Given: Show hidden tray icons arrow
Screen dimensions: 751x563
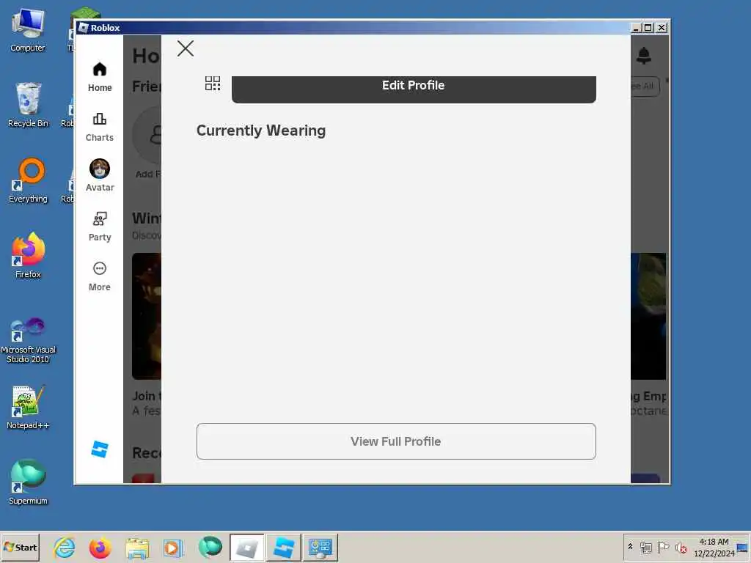Looking at the screenshot, I should [630, 547].
